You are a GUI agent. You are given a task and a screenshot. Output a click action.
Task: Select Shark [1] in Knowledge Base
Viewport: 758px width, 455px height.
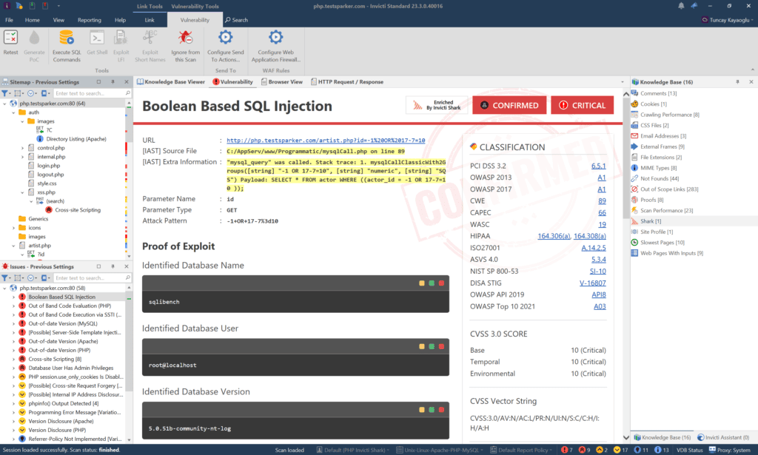650,221
